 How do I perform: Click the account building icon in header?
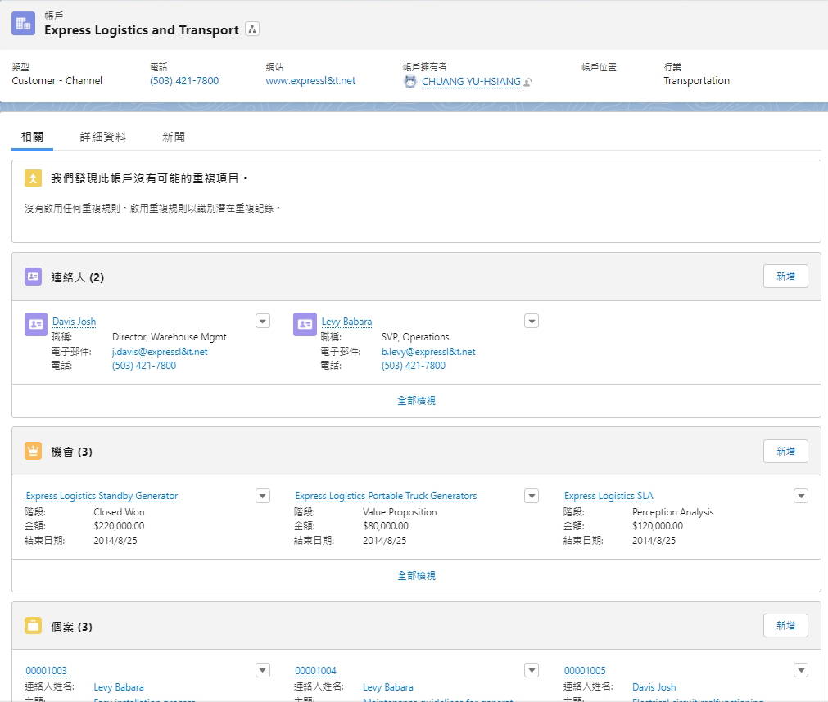pos(23,24)
